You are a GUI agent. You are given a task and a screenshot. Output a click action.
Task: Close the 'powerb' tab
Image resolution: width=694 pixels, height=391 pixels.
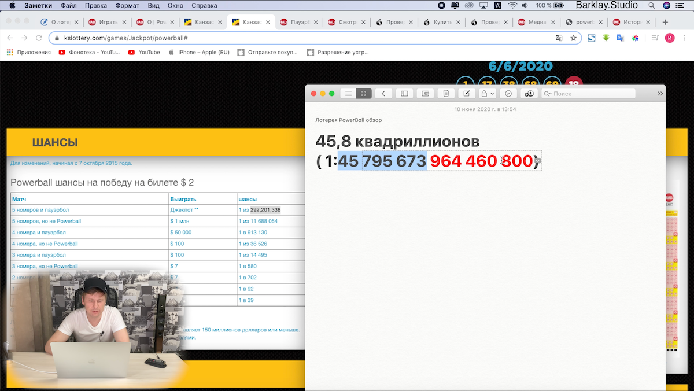click(601, 23)
